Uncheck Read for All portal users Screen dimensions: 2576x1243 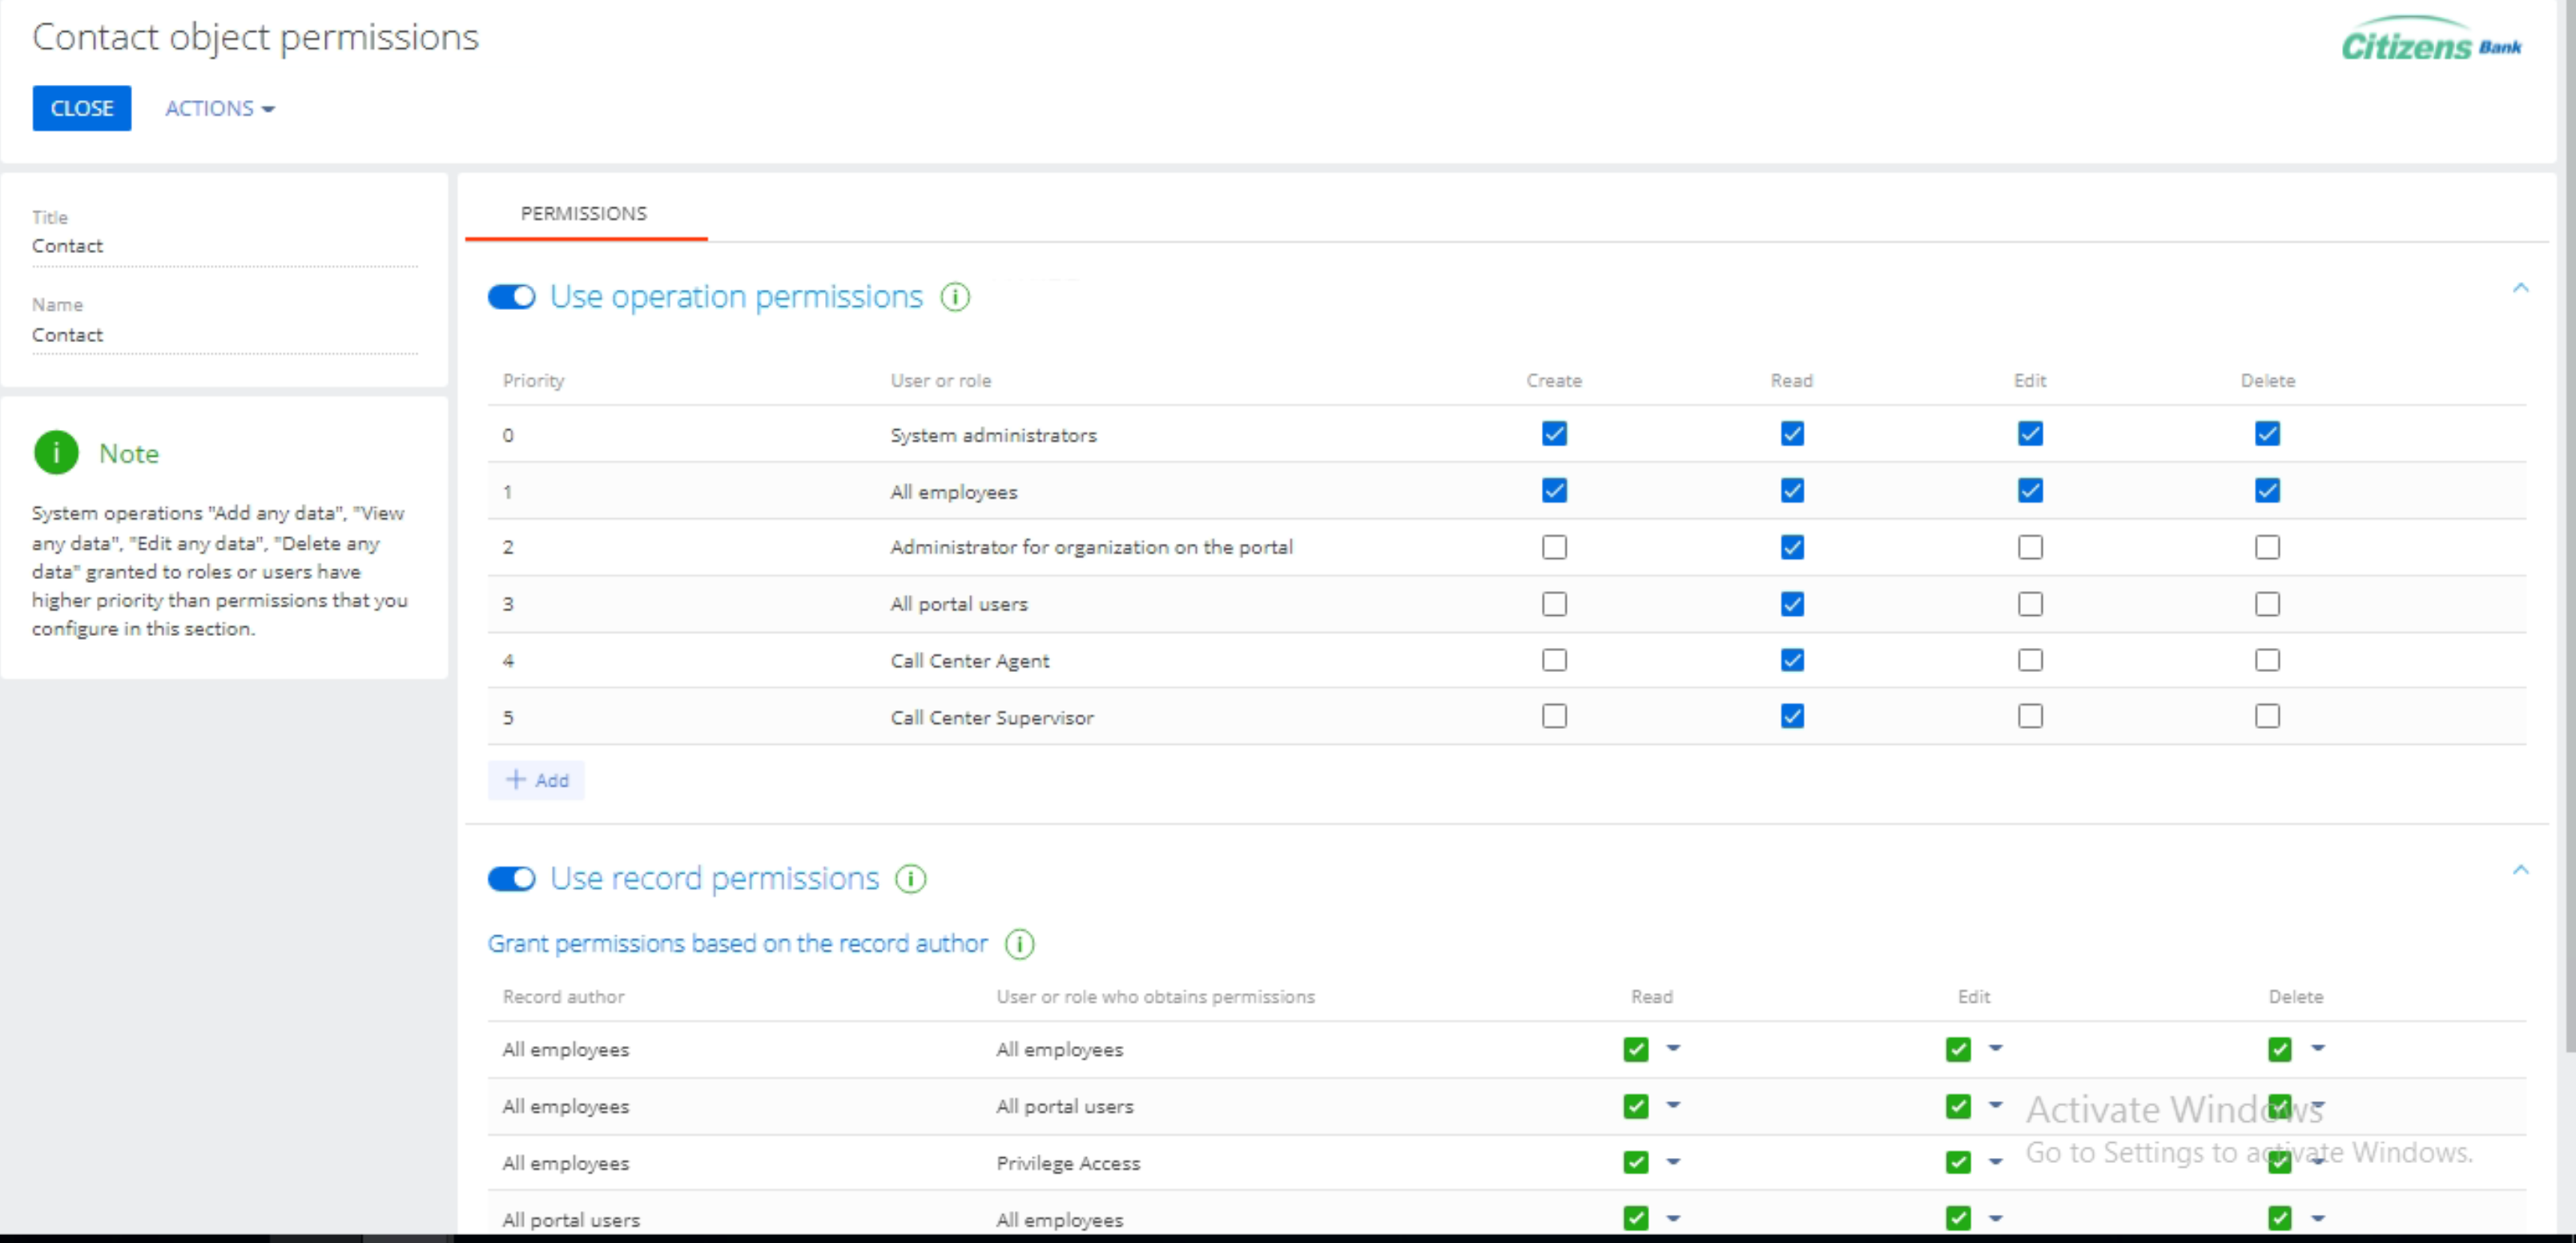[x=1792, y=604]
